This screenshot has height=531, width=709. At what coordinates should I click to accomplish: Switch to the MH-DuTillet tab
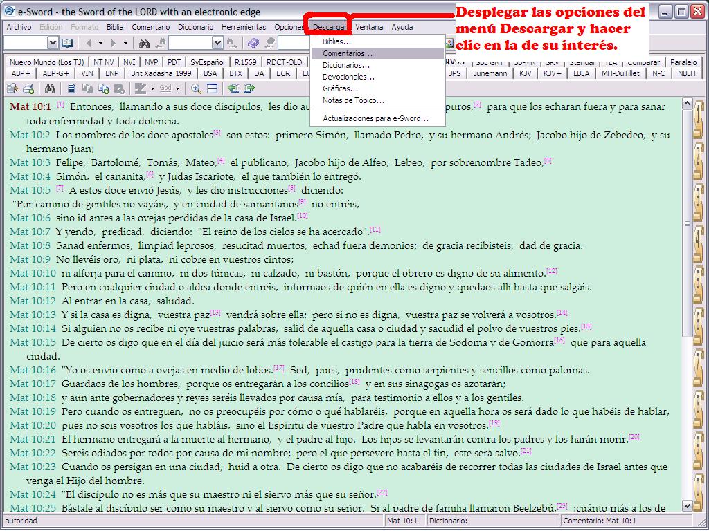(x=620, y=73)
